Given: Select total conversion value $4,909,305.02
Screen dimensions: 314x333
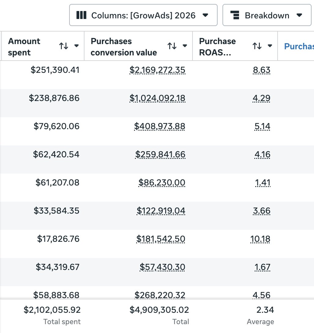Looking at the screenshot, I should click(159, 310).
